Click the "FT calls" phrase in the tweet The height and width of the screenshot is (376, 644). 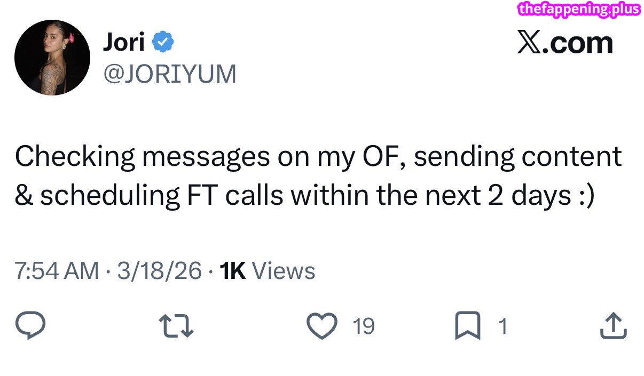point(234,196)
